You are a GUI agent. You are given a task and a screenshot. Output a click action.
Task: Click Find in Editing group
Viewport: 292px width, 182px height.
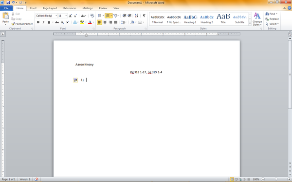(x=272, y=14)
